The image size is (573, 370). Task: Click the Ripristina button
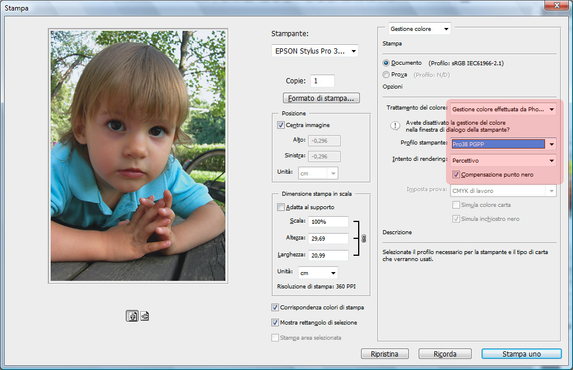tap(385, 354)
